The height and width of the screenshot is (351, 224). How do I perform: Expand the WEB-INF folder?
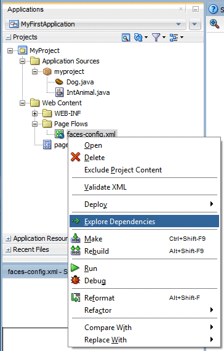(x=34, y=113)
